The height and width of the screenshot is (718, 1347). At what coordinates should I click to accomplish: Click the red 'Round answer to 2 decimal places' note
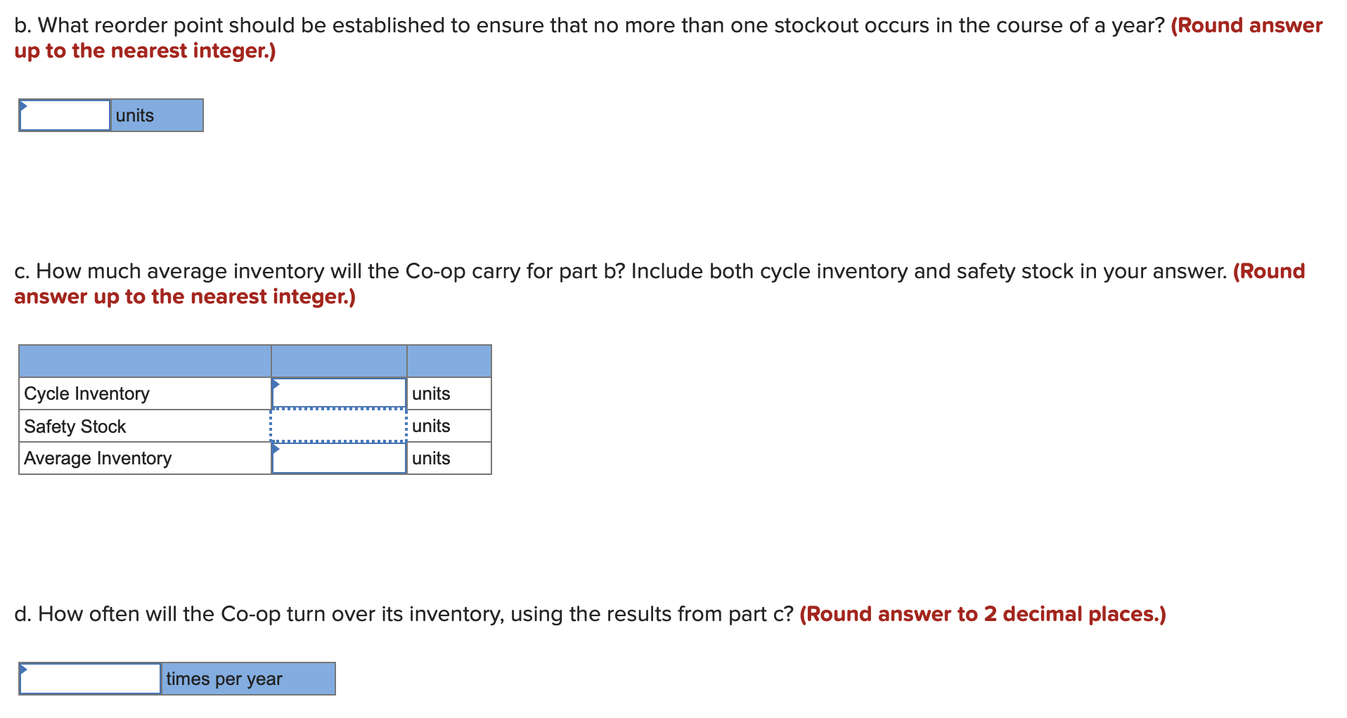(x=983, y=614)
